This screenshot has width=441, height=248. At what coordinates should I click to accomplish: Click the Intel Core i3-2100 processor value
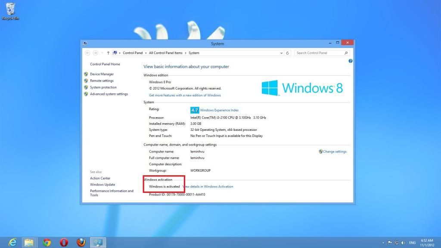tap(228, 118)
